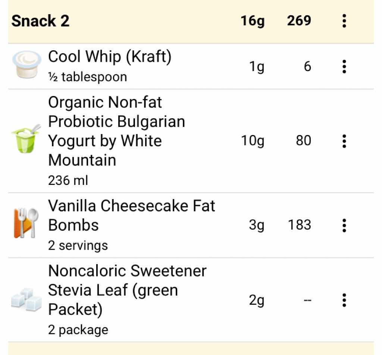This screenshot has height=355, width=382.
Task: Tap the 183 calories value for Fat Bombs
Action: [299, 225]
